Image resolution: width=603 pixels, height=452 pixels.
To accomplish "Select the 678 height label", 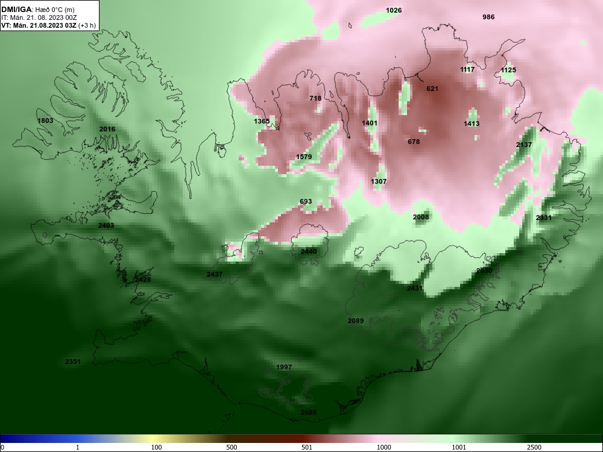I will (414, 142).
